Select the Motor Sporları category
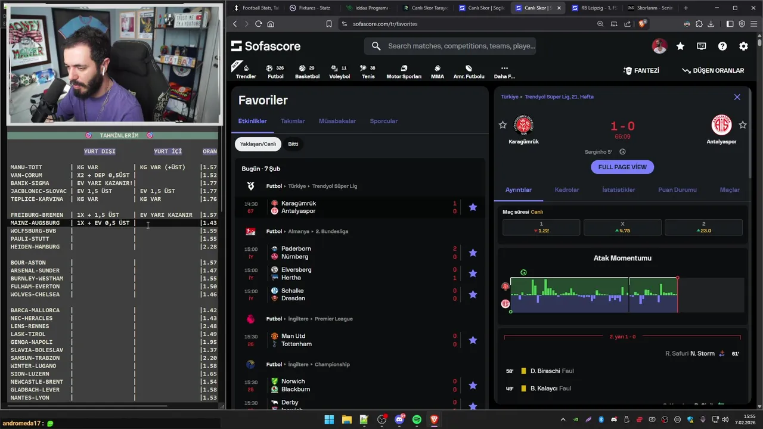This screenshot has width=763, height=429. click(x=404, y=71)
